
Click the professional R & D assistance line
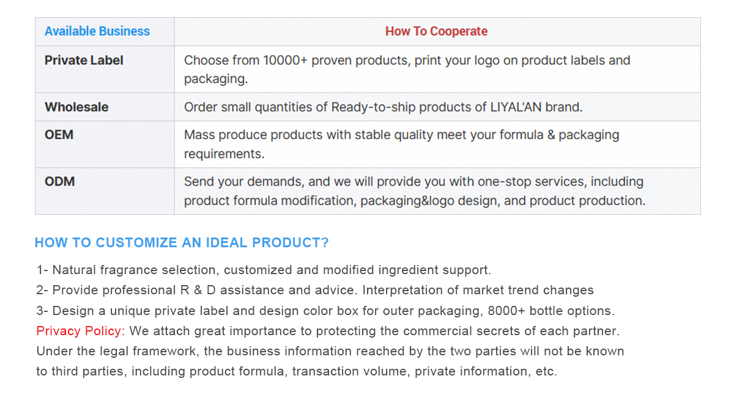pyautogui.click(x=315, y=290)
